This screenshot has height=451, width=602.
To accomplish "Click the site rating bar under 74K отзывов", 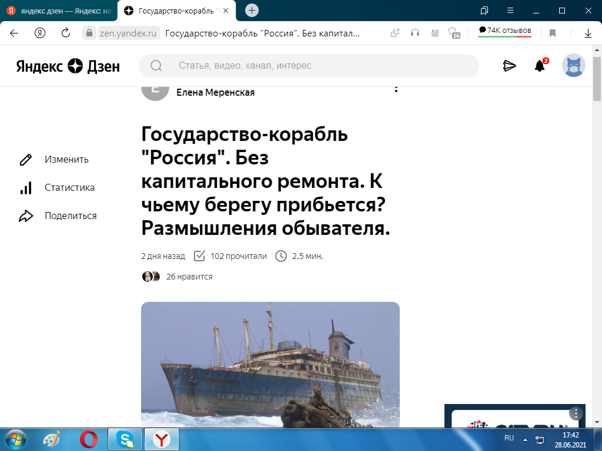I will click(504, 36).
